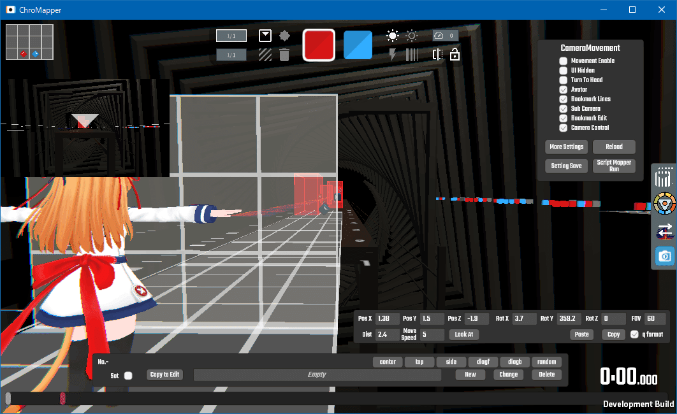The width and height of the screenshot is (677, 414).
Task: Open the Chroma color wheel picker icon
Action: (x=664, y=204)
